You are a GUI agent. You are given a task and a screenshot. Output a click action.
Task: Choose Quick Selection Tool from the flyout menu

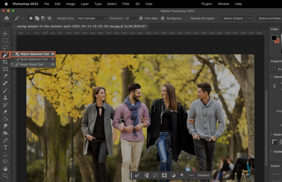click(33, 59)
